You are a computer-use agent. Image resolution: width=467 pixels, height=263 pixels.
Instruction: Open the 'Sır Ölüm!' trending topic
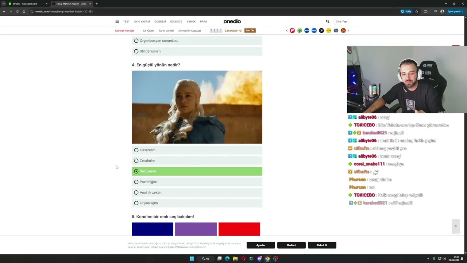tap(149, 31)
